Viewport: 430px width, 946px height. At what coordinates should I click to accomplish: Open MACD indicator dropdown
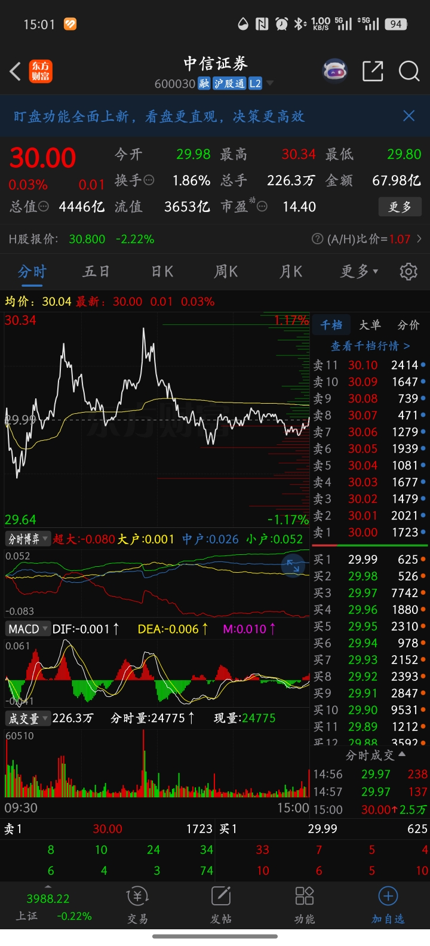(27, 629)
